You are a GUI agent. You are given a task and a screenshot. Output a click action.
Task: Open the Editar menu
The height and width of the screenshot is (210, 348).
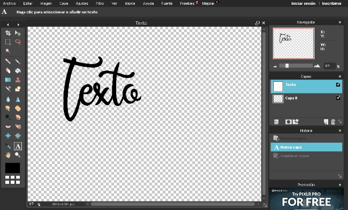(28, 3)
